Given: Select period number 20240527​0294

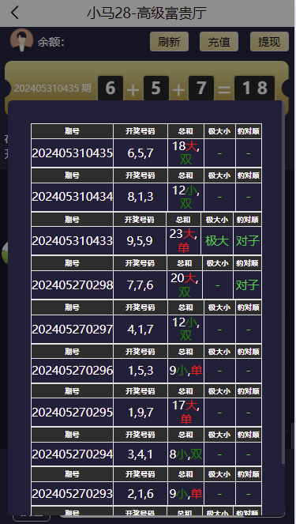Looking at the screenshot, I should coord(73,454).
